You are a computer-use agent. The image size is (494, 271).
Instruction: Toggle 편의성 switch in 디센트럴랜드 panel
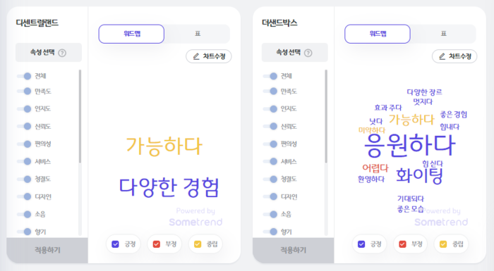[x=24, y=144]
